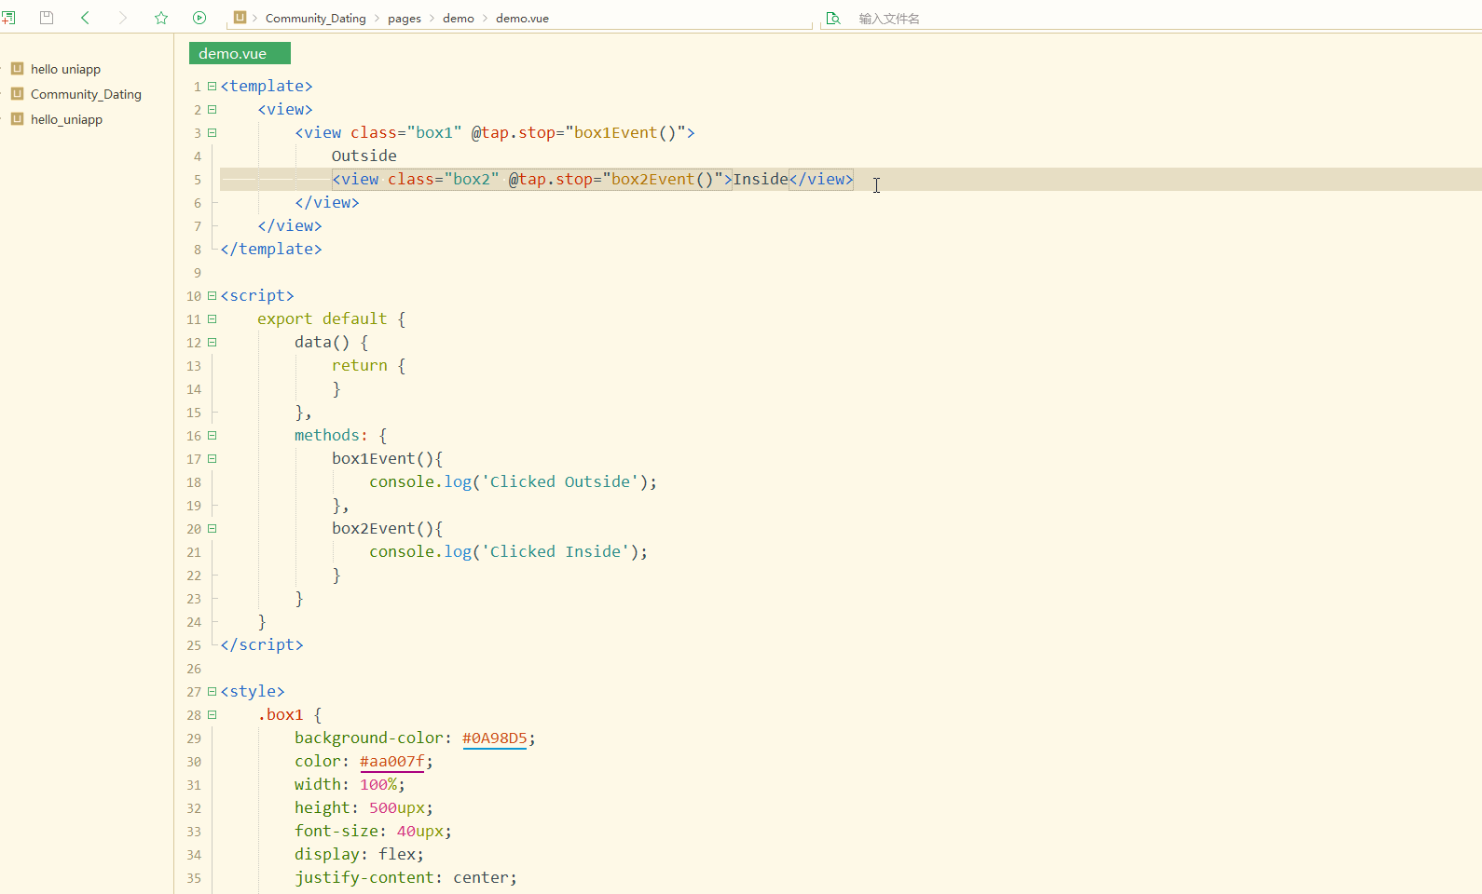Image resolution: width=1482 pixels, height=894 pixels.
Task: Click the hello_uniapp project icon
Action: (x=17, y=118)
